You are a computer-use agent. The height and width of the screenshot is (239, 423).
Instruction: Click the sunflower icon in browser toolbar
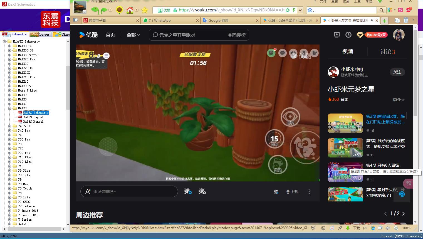[119, 10]
